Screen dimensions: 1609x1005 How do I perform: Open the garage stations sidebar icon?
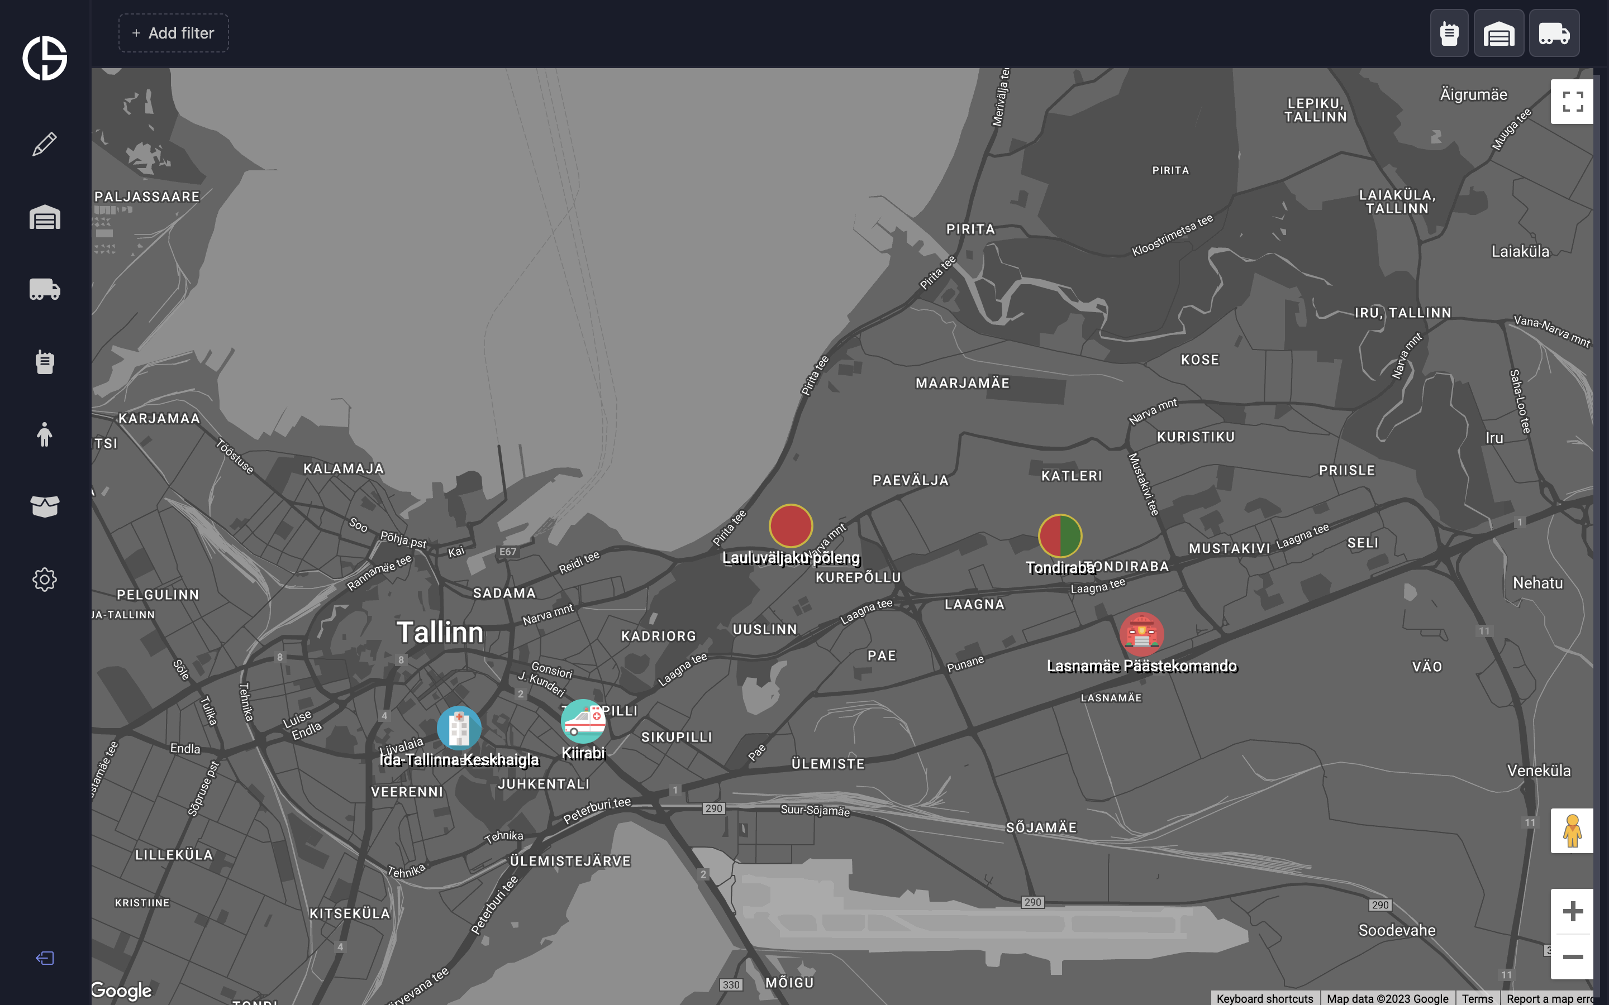pos(45,217)
